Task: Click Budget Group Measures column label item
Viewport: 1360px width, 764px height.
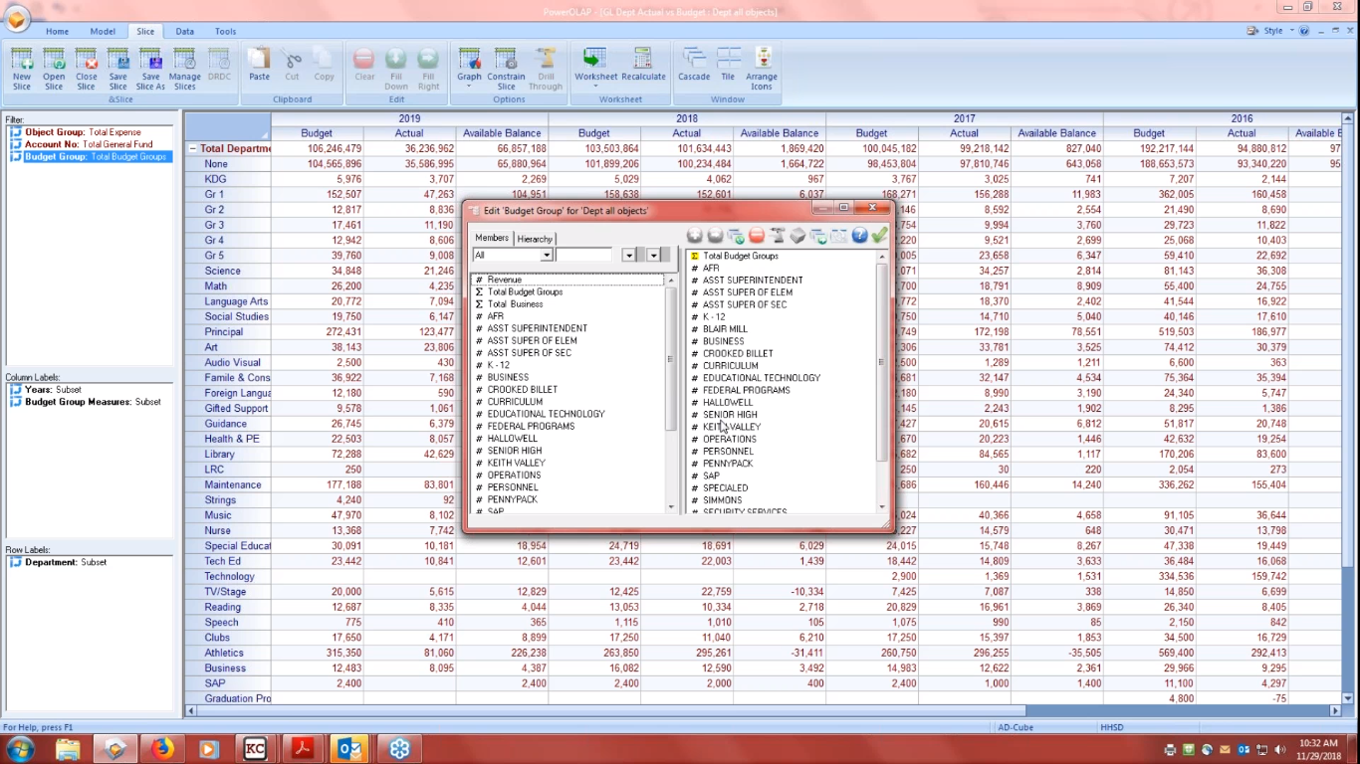Action: coord(93,402)
